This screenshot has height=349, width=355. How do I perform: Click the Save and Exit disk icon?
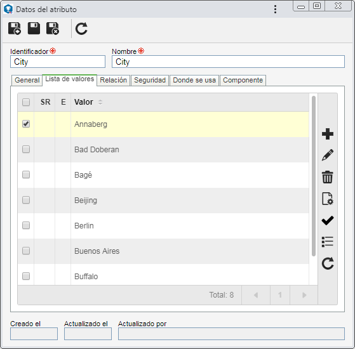pyautogui.click(x=53, y=29)
